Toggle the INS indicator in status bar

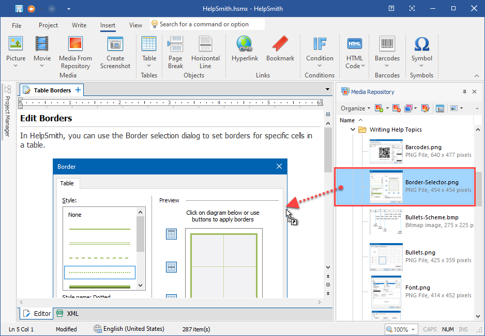pos(463,329)
